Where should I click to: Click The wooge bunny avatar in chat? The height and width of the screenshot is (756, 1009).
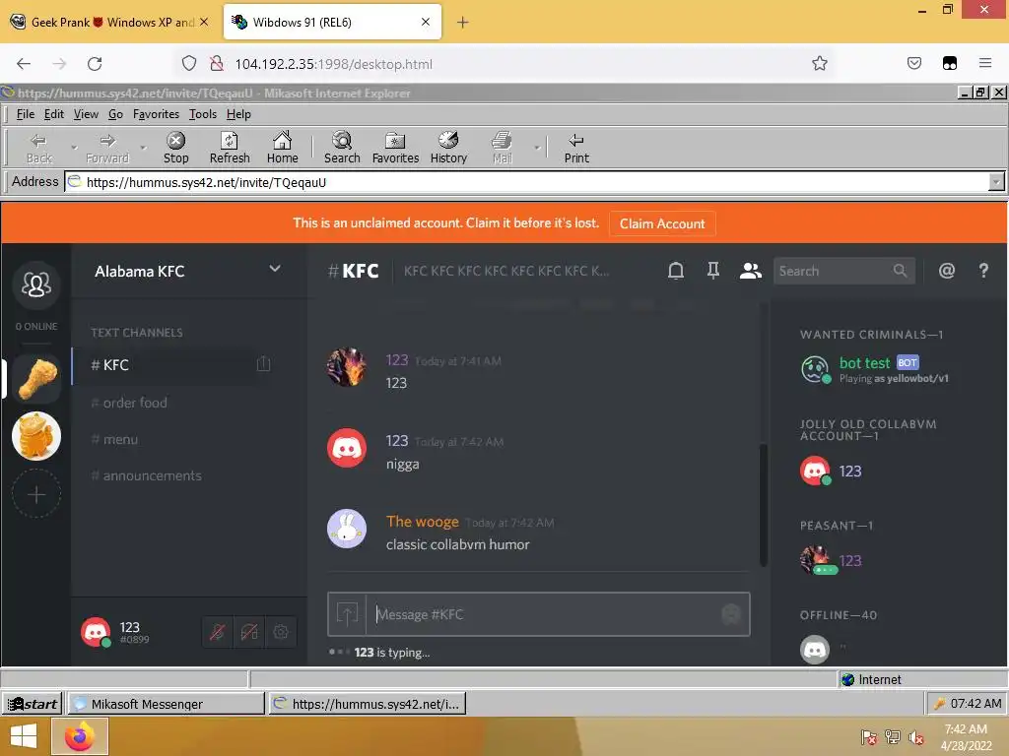coord(347,529)
